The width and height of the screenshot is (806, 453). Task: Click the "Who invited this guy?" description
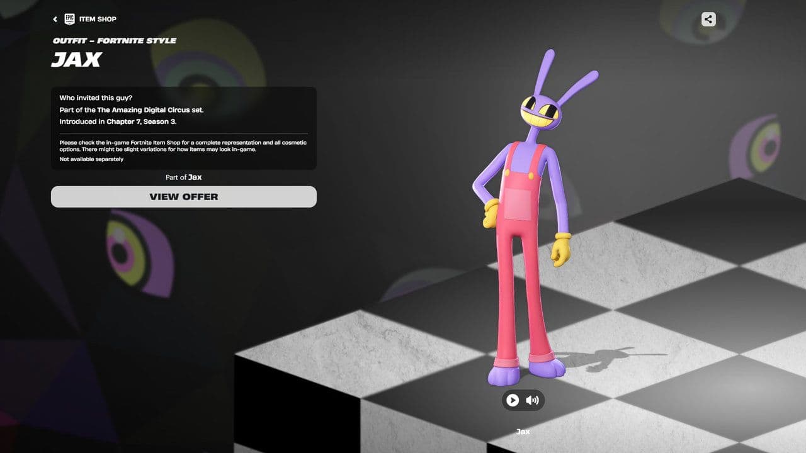96,98
